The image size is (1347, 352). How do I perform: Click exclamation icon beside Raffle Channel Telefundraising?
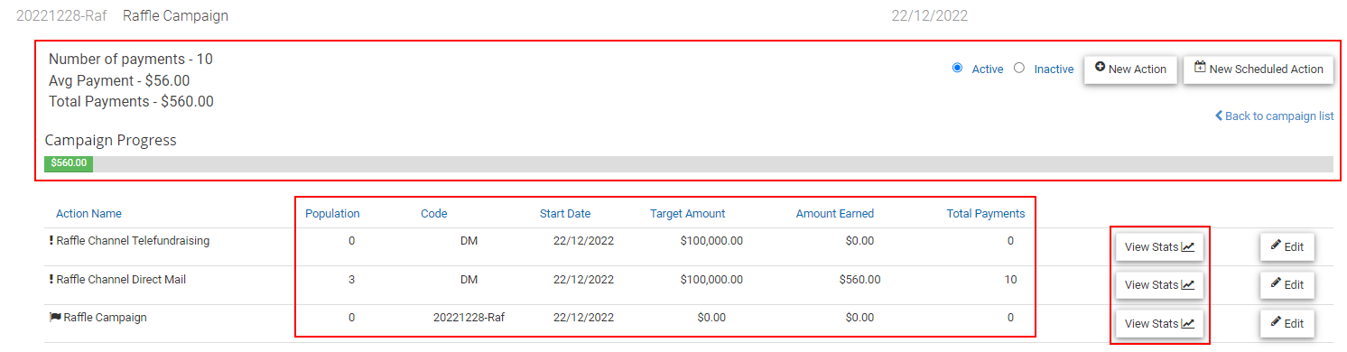(x=51, y=241)
